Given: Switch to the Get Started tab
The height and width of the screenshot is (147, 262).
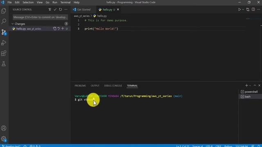Looking at the screenshot, I should point(84,9).
